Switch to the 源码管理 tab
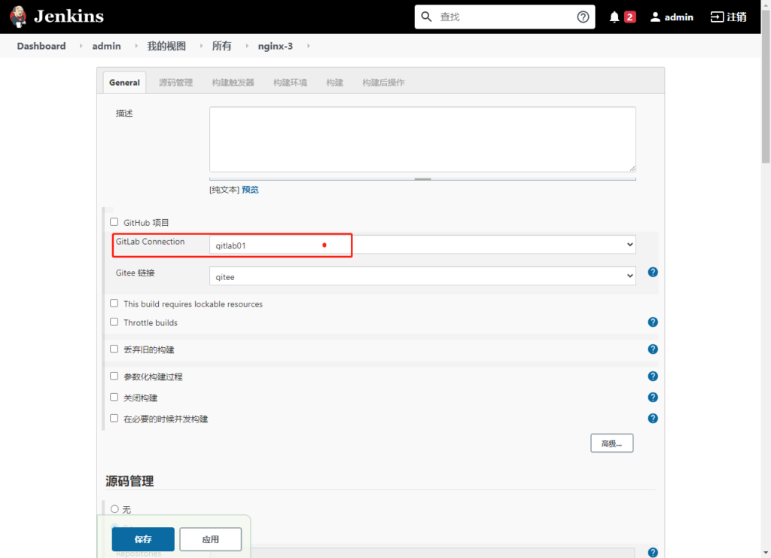 (x=175, y=83)
